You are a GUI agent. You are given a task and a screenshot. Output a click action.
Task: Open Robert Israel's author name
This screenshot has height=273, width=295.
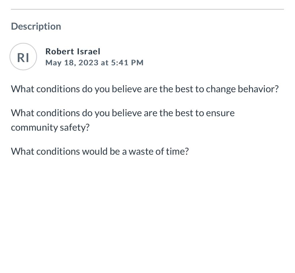[x=73, y=51]
